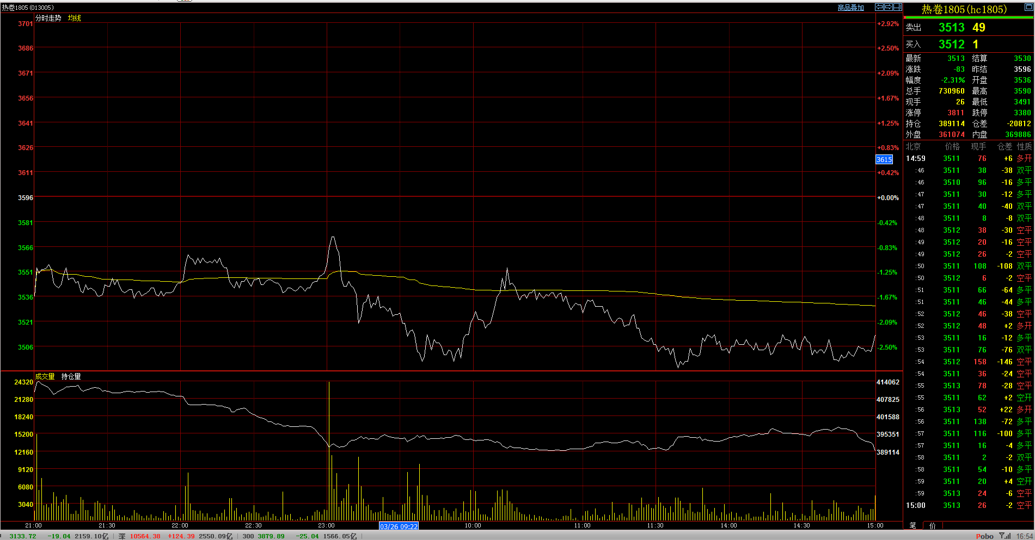Select the 成交量 volume indicator label
Screen dimensions: 1035x540
[x=45, y=376]
